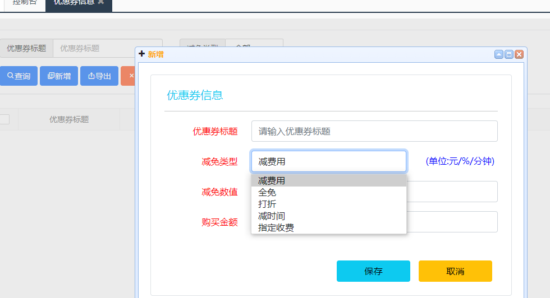Choose 全免 from the dropdown list
Viewport: 550px width, 298px height.
pos(329,192)
